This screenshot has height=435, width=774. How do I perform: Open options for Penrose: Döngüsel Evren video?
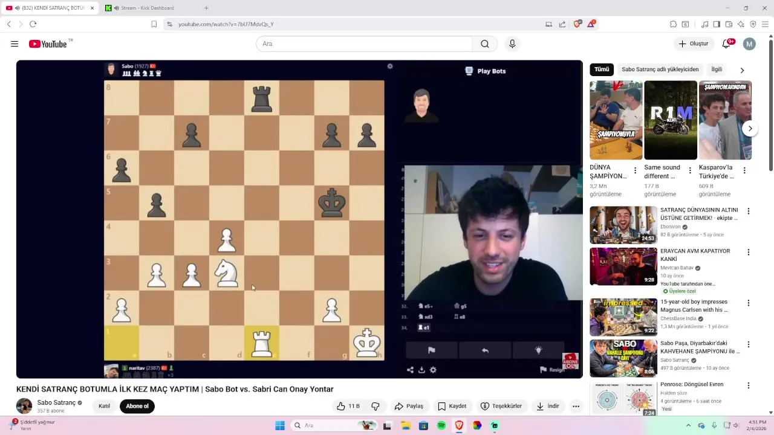(749, 385)
